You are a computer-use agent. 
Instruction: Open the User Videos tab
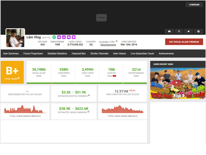click(119, 53)
